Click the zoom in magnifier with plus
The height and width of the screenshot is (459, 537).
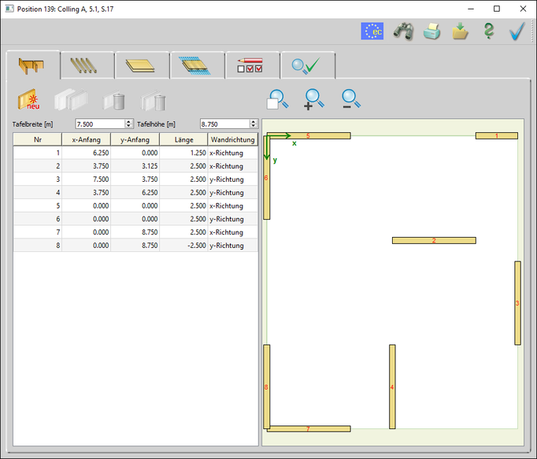pyautogui.click(x=315, y=98)
